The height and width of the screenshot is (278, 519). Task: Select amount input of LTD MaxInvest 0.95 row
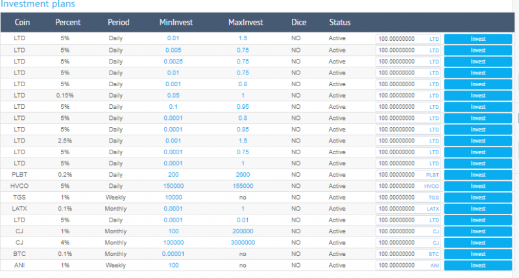click(408, 107)
